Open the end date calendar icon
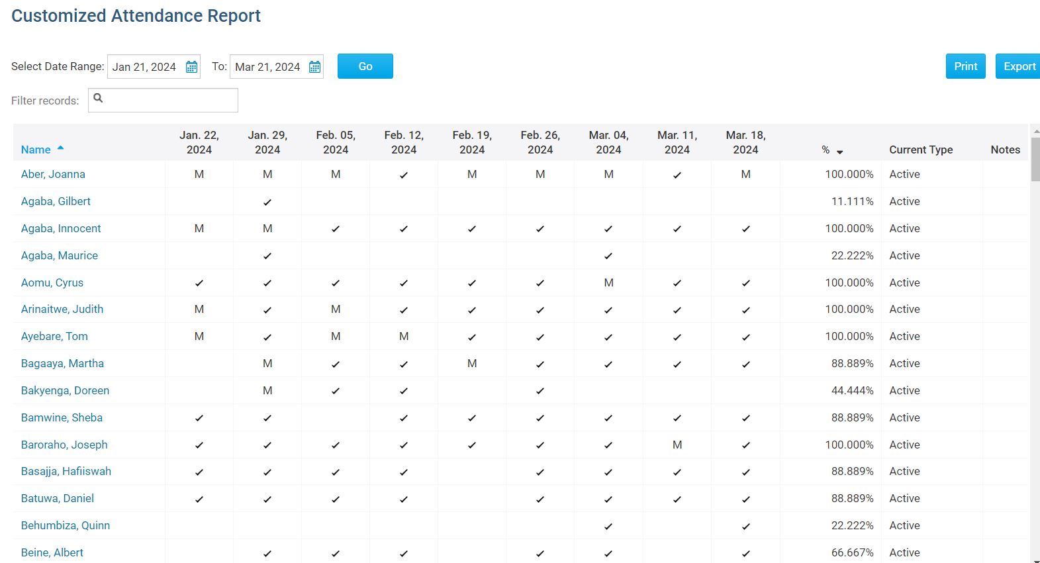The image size is (1040, 563). pyautogui.click(x=314, y=67)
